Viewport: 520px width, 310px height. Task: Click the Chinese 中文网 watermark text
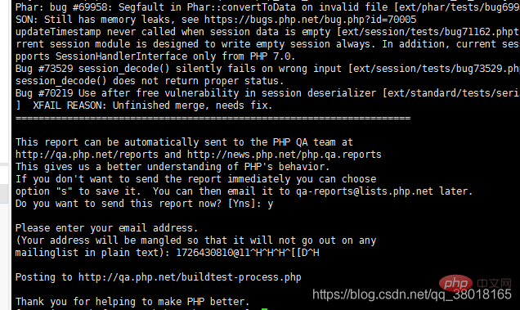pyautogui.click(x=495, y=283)
